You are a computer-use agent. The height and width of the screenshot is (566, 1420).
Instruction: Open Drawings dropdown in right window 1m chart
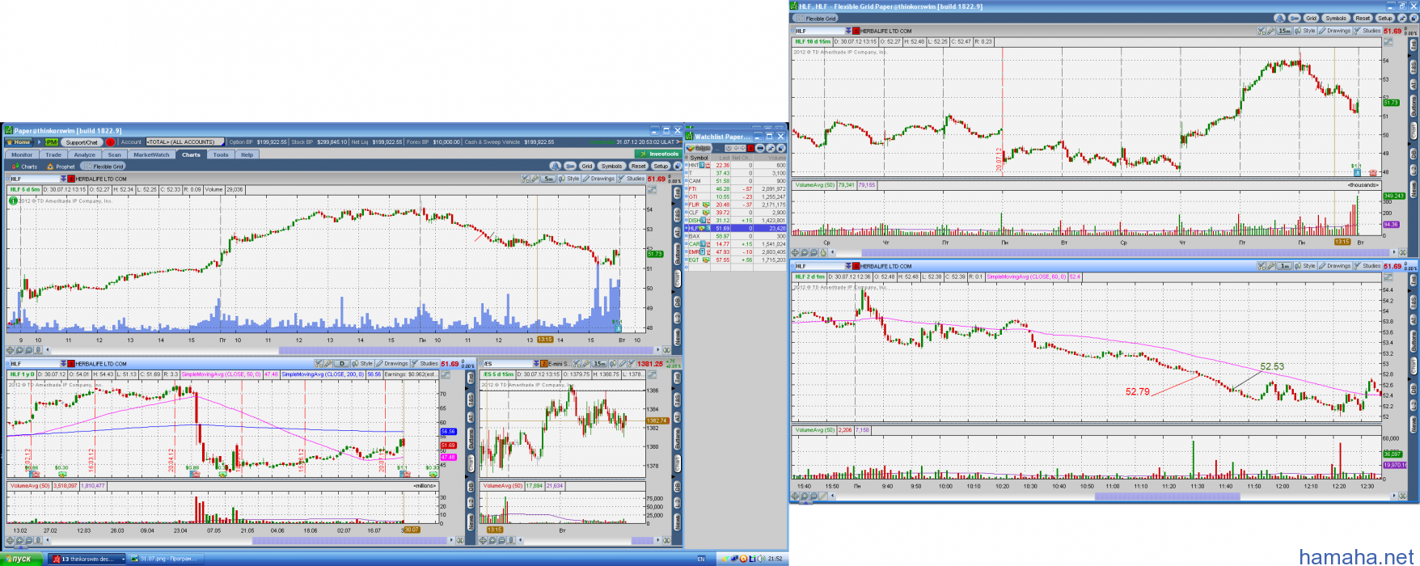(x=1335, y=266)
